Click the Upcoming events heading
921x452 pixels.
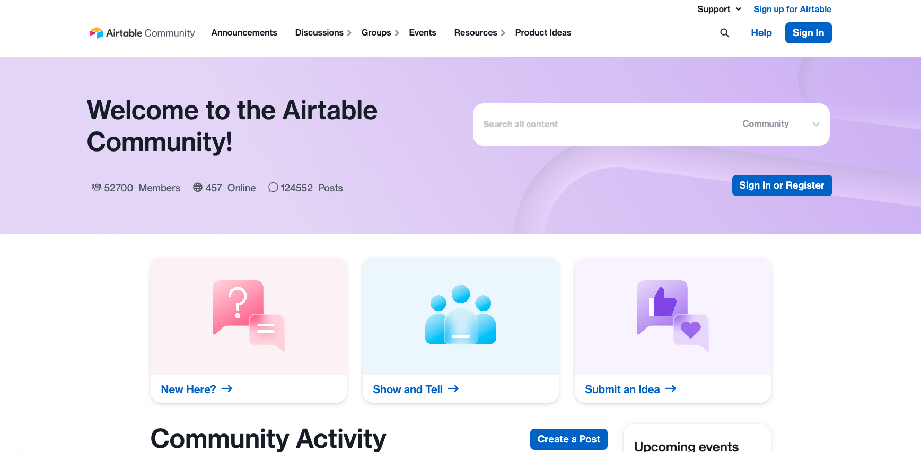(686, 447)
